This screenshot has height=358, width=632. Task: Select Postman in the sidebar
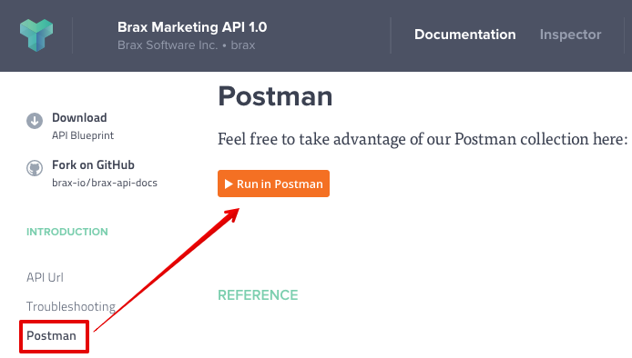pos(51,335)
